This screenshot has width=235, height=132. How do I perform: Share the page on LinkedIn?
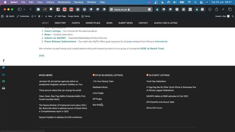(4, 74)
